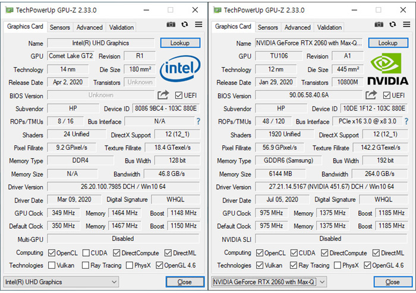
Task: Click the Intel logo
Action: click(x=180, y=68)
